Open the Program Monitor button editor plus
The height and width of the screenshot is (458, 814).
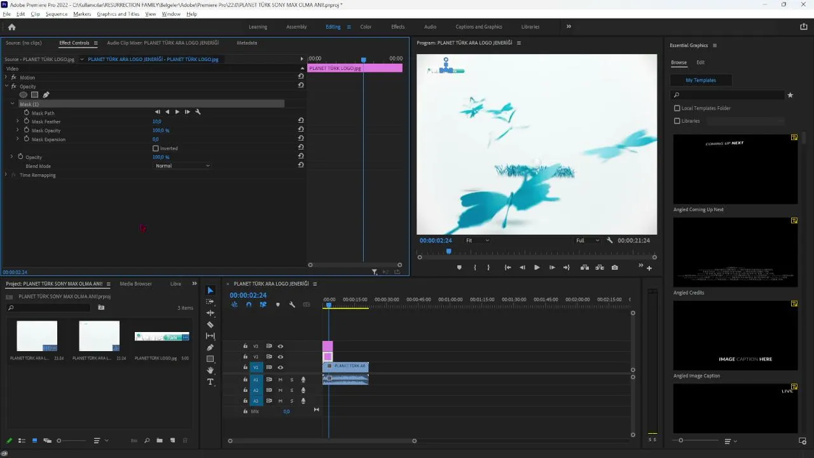pyautogui.click(x=649, y=268)
